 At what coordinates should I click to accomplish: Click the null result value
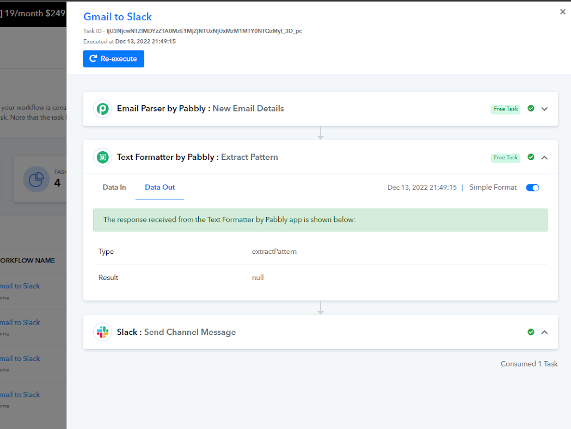258,278
